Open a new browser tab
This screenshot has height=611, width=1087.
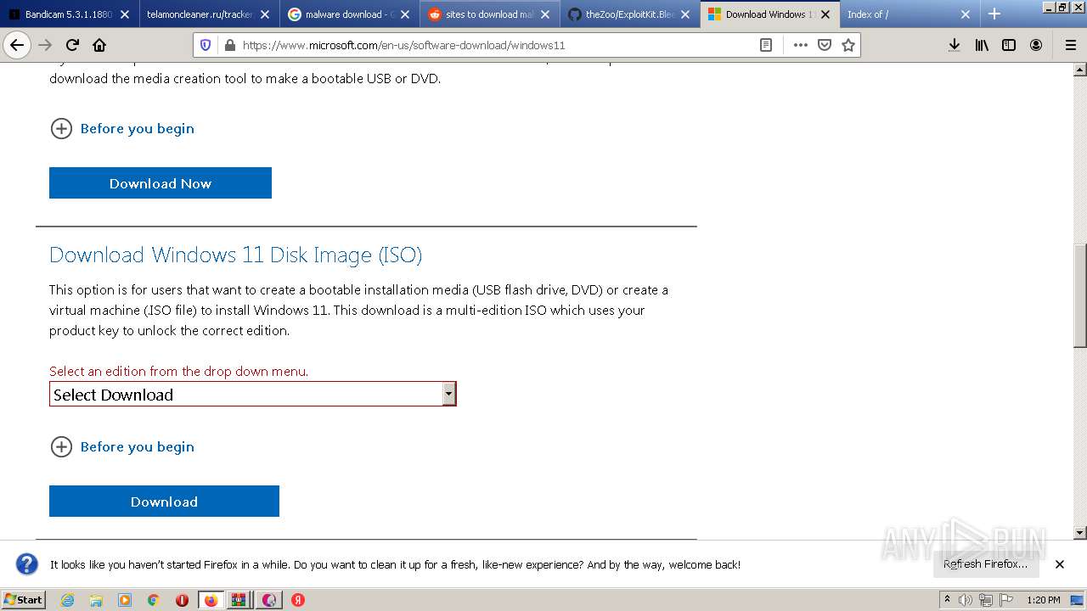click(x=994, y=14)
